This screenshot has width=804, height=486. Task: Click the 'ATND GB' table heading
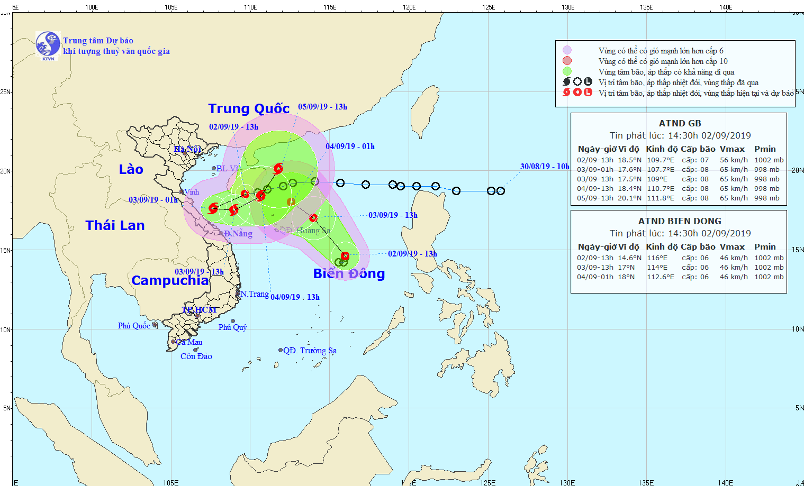(680, 123)
